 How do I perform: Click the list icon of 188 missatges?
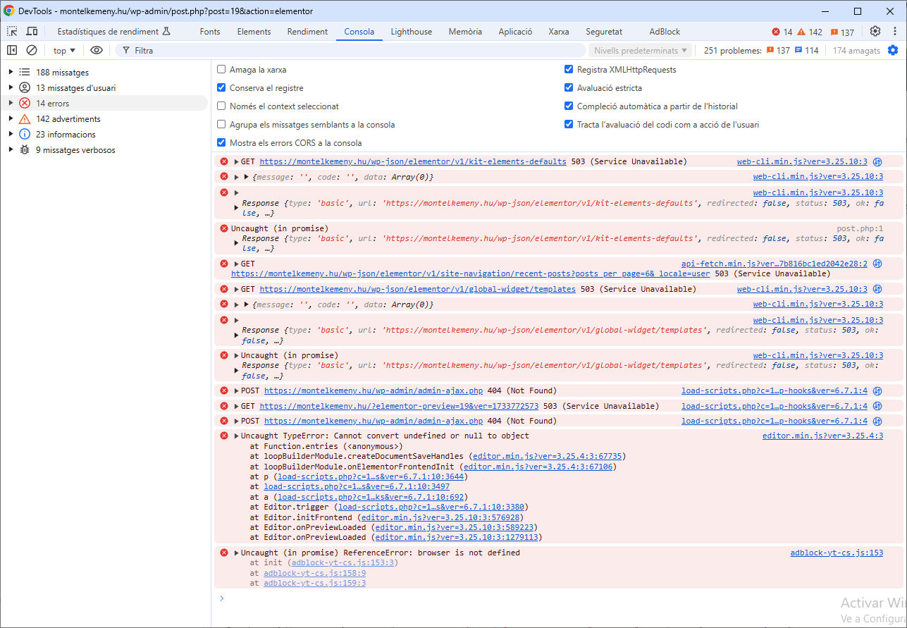point(25,72)
